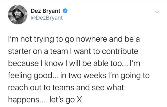Click the tweet line starting "starter on a team"
This screenshot has height=107, width=167.
[73, 51]
